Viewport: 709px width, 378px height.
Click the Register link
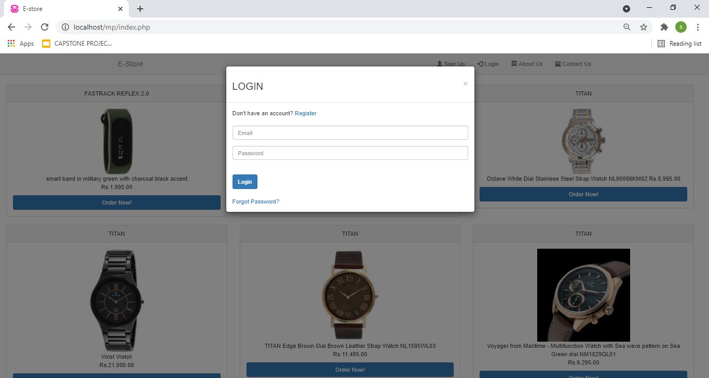tap(306, 113)
